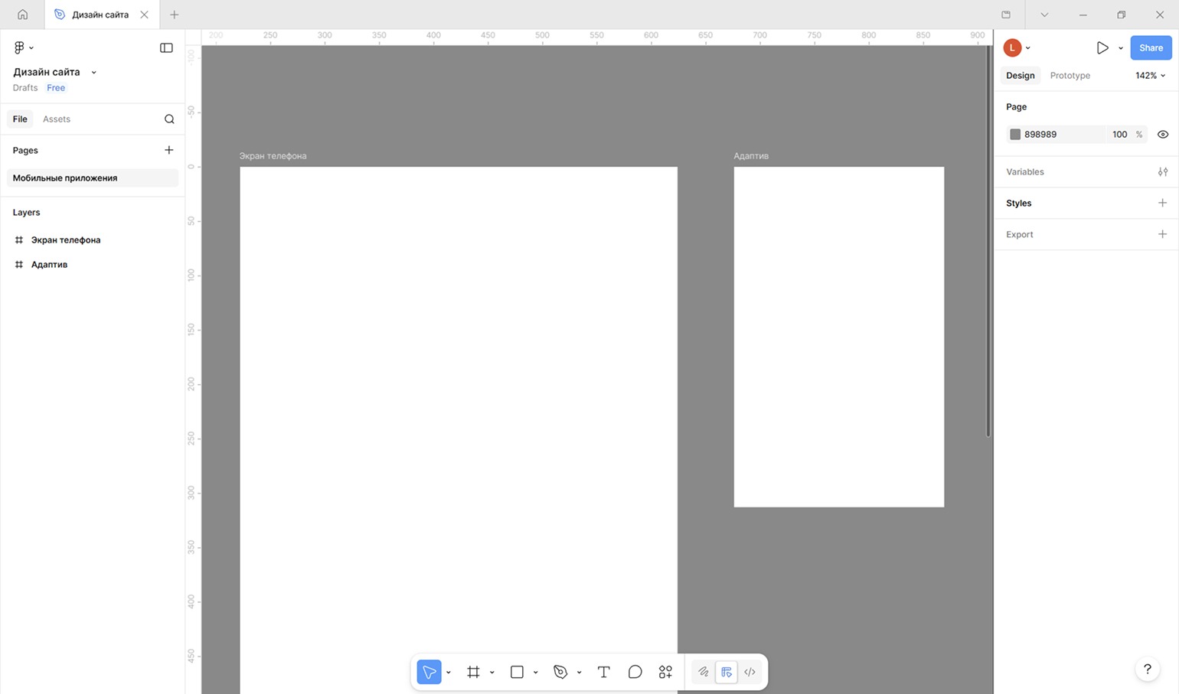The image size is (1179, 694).
Task: Open the Assets tab
Action: (x=57, y=119)
